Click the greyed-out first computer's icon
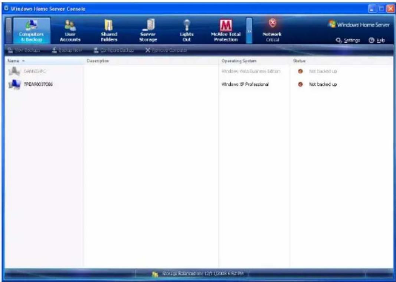 [14, 71]
